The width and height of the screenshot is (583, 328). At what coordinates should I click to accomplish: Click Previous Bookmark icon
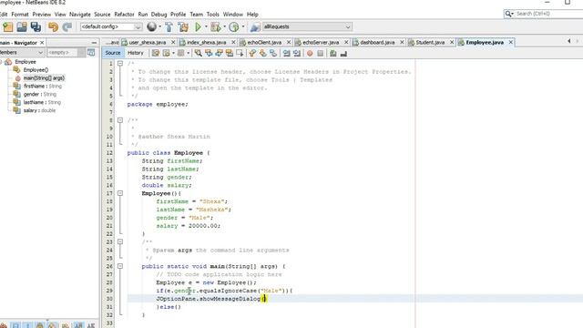coord(252,53)
